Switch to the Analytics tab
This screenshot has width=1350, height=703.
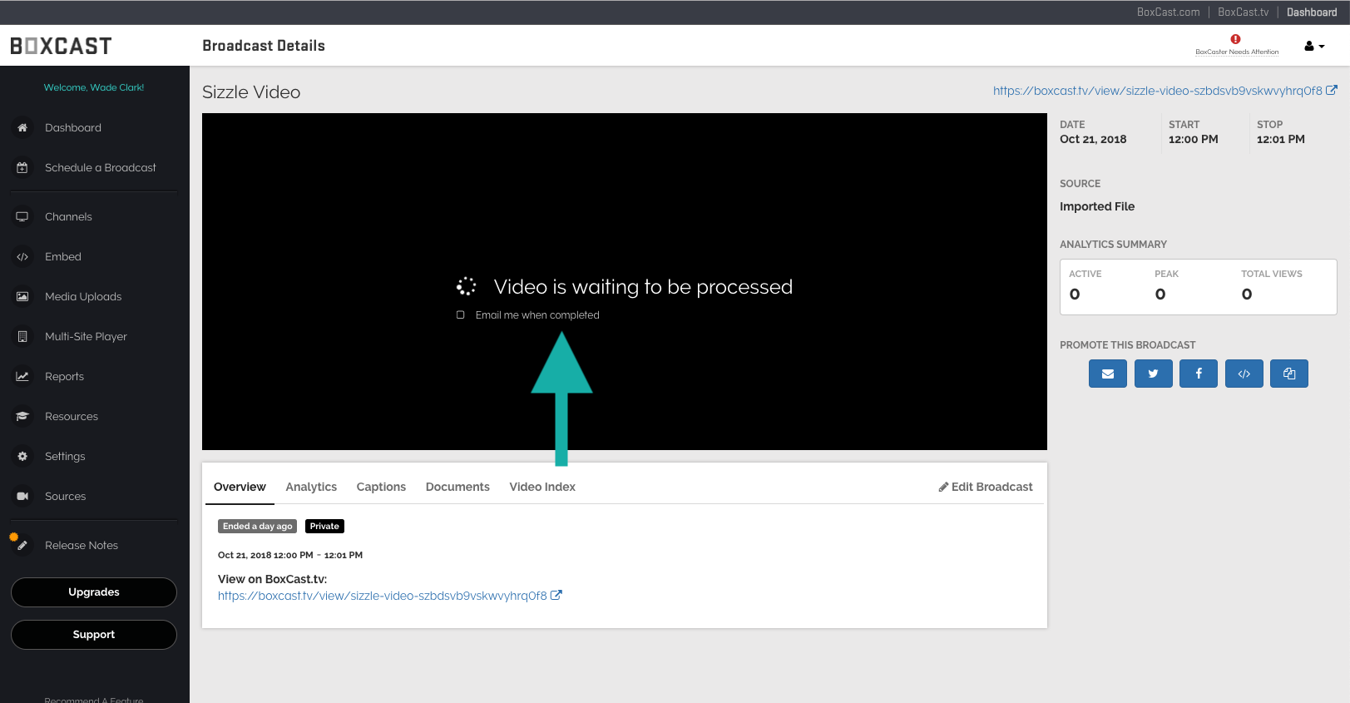coord(311,488)
